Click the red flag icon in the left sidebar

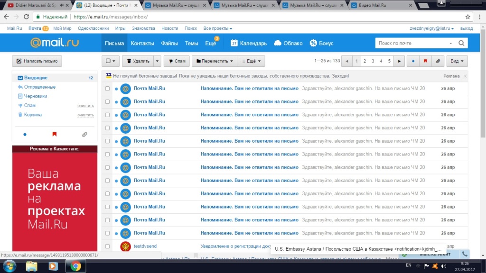pyautogui.click(x=55, y=134)
